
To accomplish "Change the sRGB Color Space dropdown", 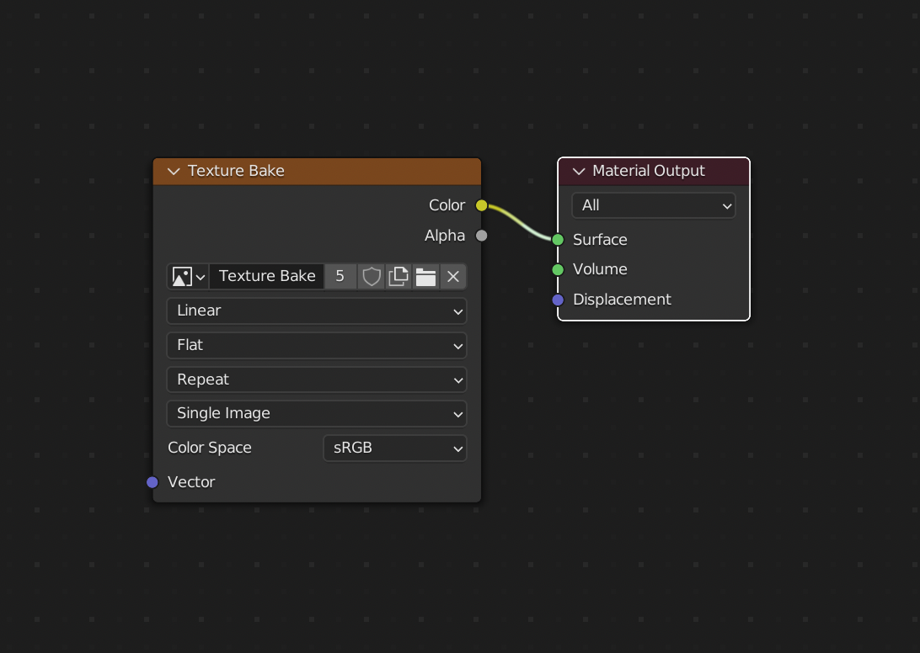I will point(394,448).
